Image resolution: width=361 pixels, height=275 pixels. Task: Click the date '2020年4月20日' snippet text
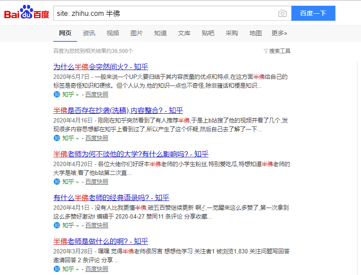(73, 164)
